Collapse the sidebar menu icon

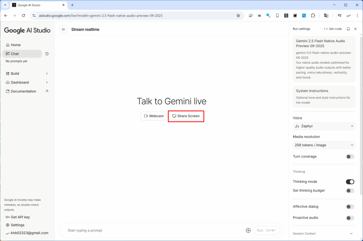[x=63, y=29]
